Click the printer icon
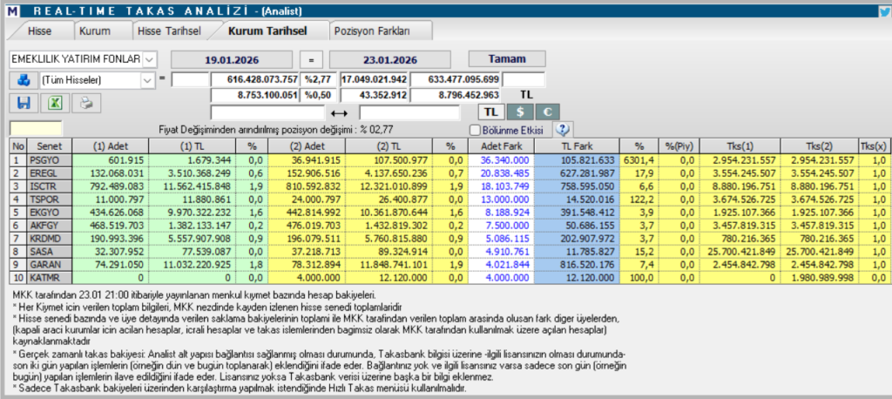Screen dimensions: 892x399 [x=86, y=103]
